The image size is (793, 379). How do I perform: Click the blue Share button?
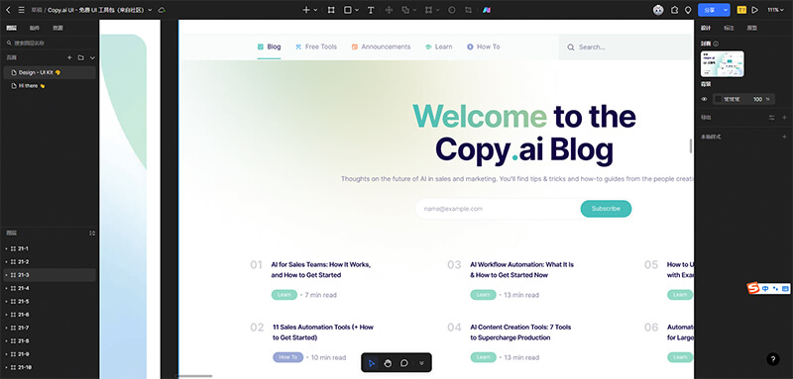click(x=710, y=10)
